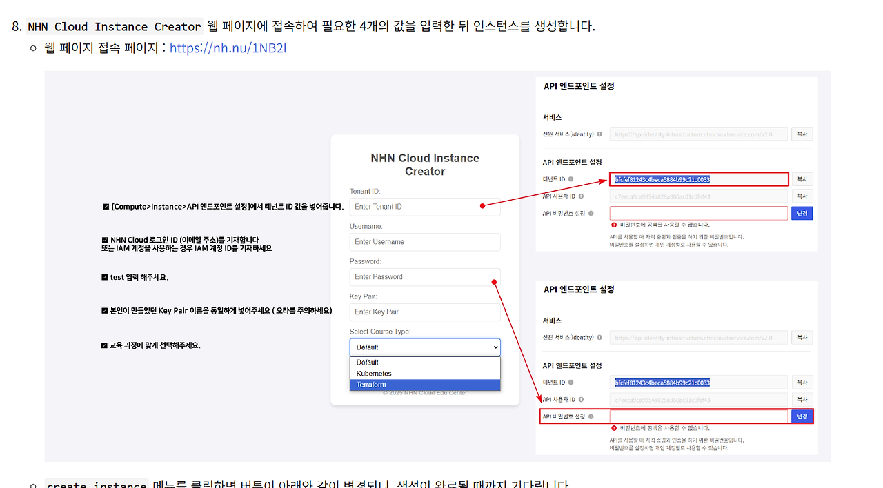Click the Select Course Type: label
The width and height of the screenshot is (883, 488).
(380, 332)
